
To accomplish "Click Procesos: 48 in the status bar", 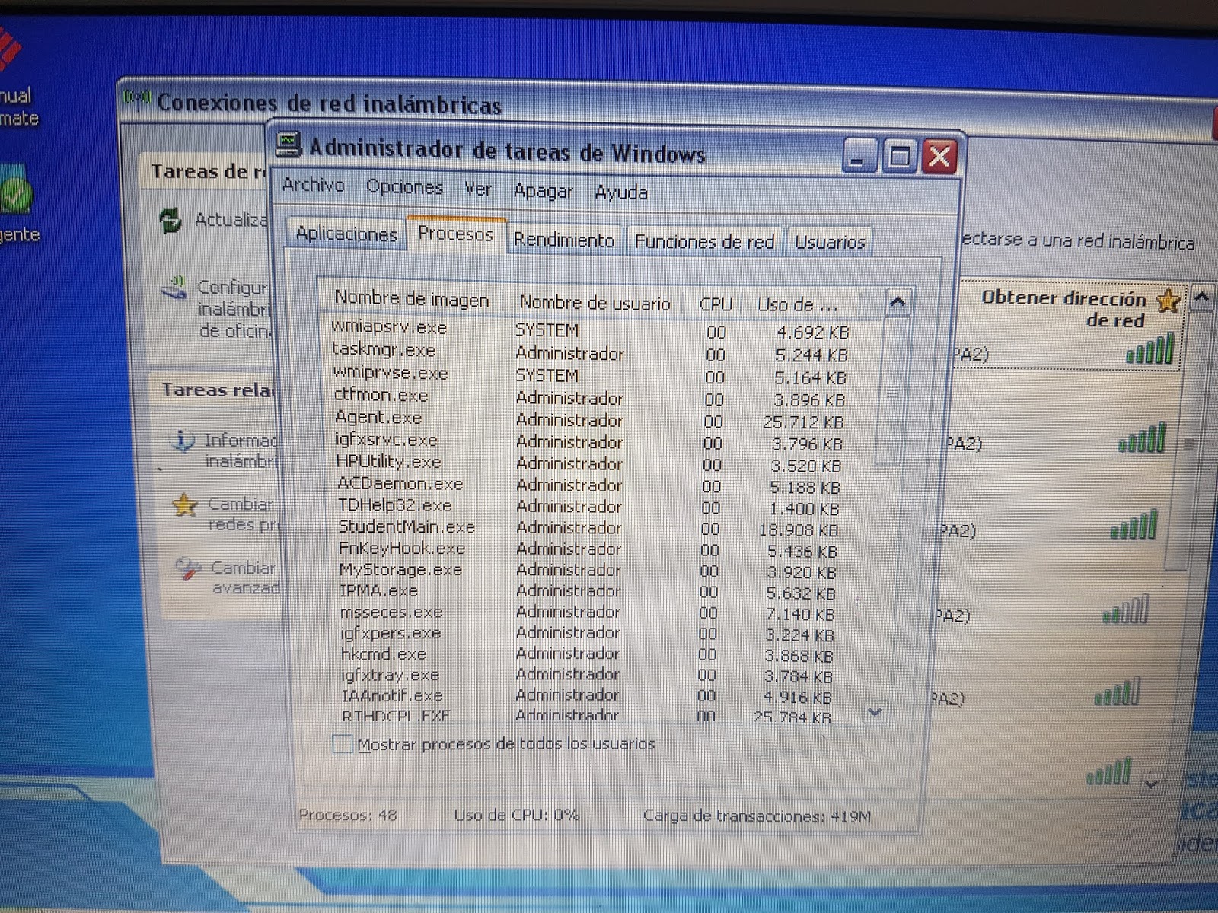I will pos(348,816).
